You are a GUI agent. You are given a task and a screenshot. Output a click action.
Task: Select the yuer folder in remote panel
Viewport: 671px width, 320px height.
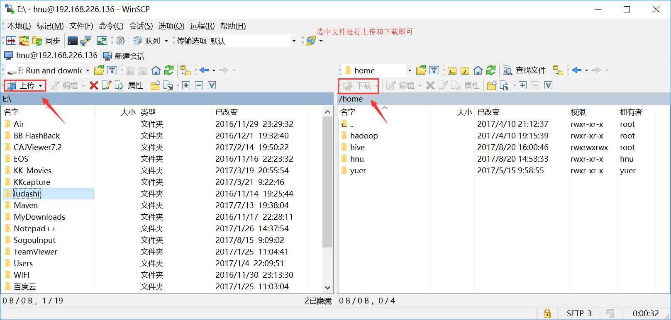[x=358, y=170]
